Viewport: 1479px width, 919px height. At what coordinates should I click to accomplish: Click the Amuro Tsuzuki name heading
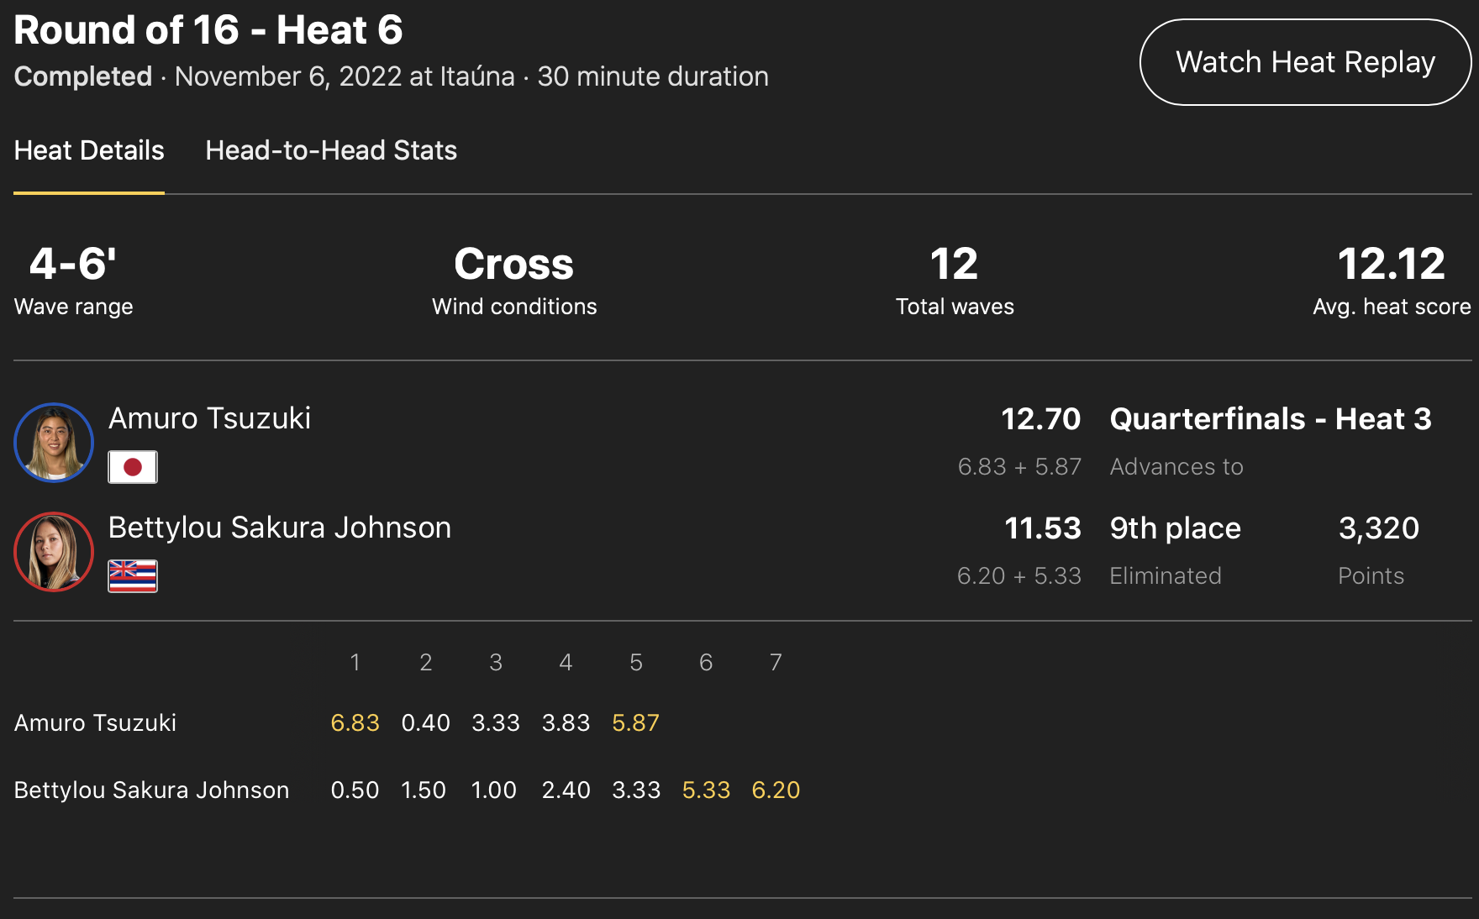click(x=209, y=418)
